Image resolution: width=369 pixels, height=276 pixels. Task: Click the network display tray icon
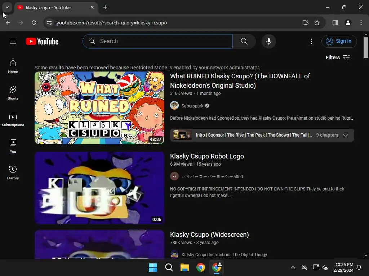pyautogui.click(x=316, y=267)
